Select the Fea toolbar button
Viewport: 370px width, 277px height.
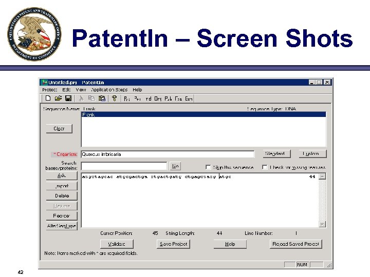click(x=178, y=98)
